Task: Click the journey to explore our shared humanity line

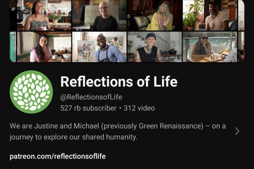Action: point(73,137)
